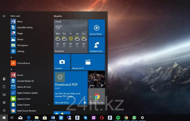
Task: Open the Groove Music tile
Action: [x=96, y=28]
